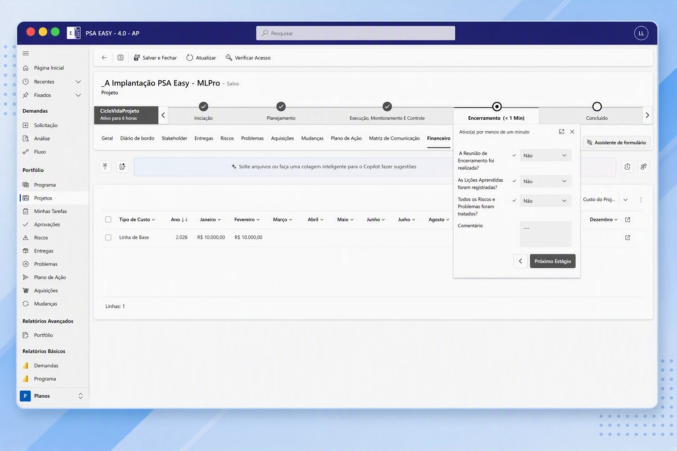Collapse the CicloVidaProjeto process bar

coord(163,115)
